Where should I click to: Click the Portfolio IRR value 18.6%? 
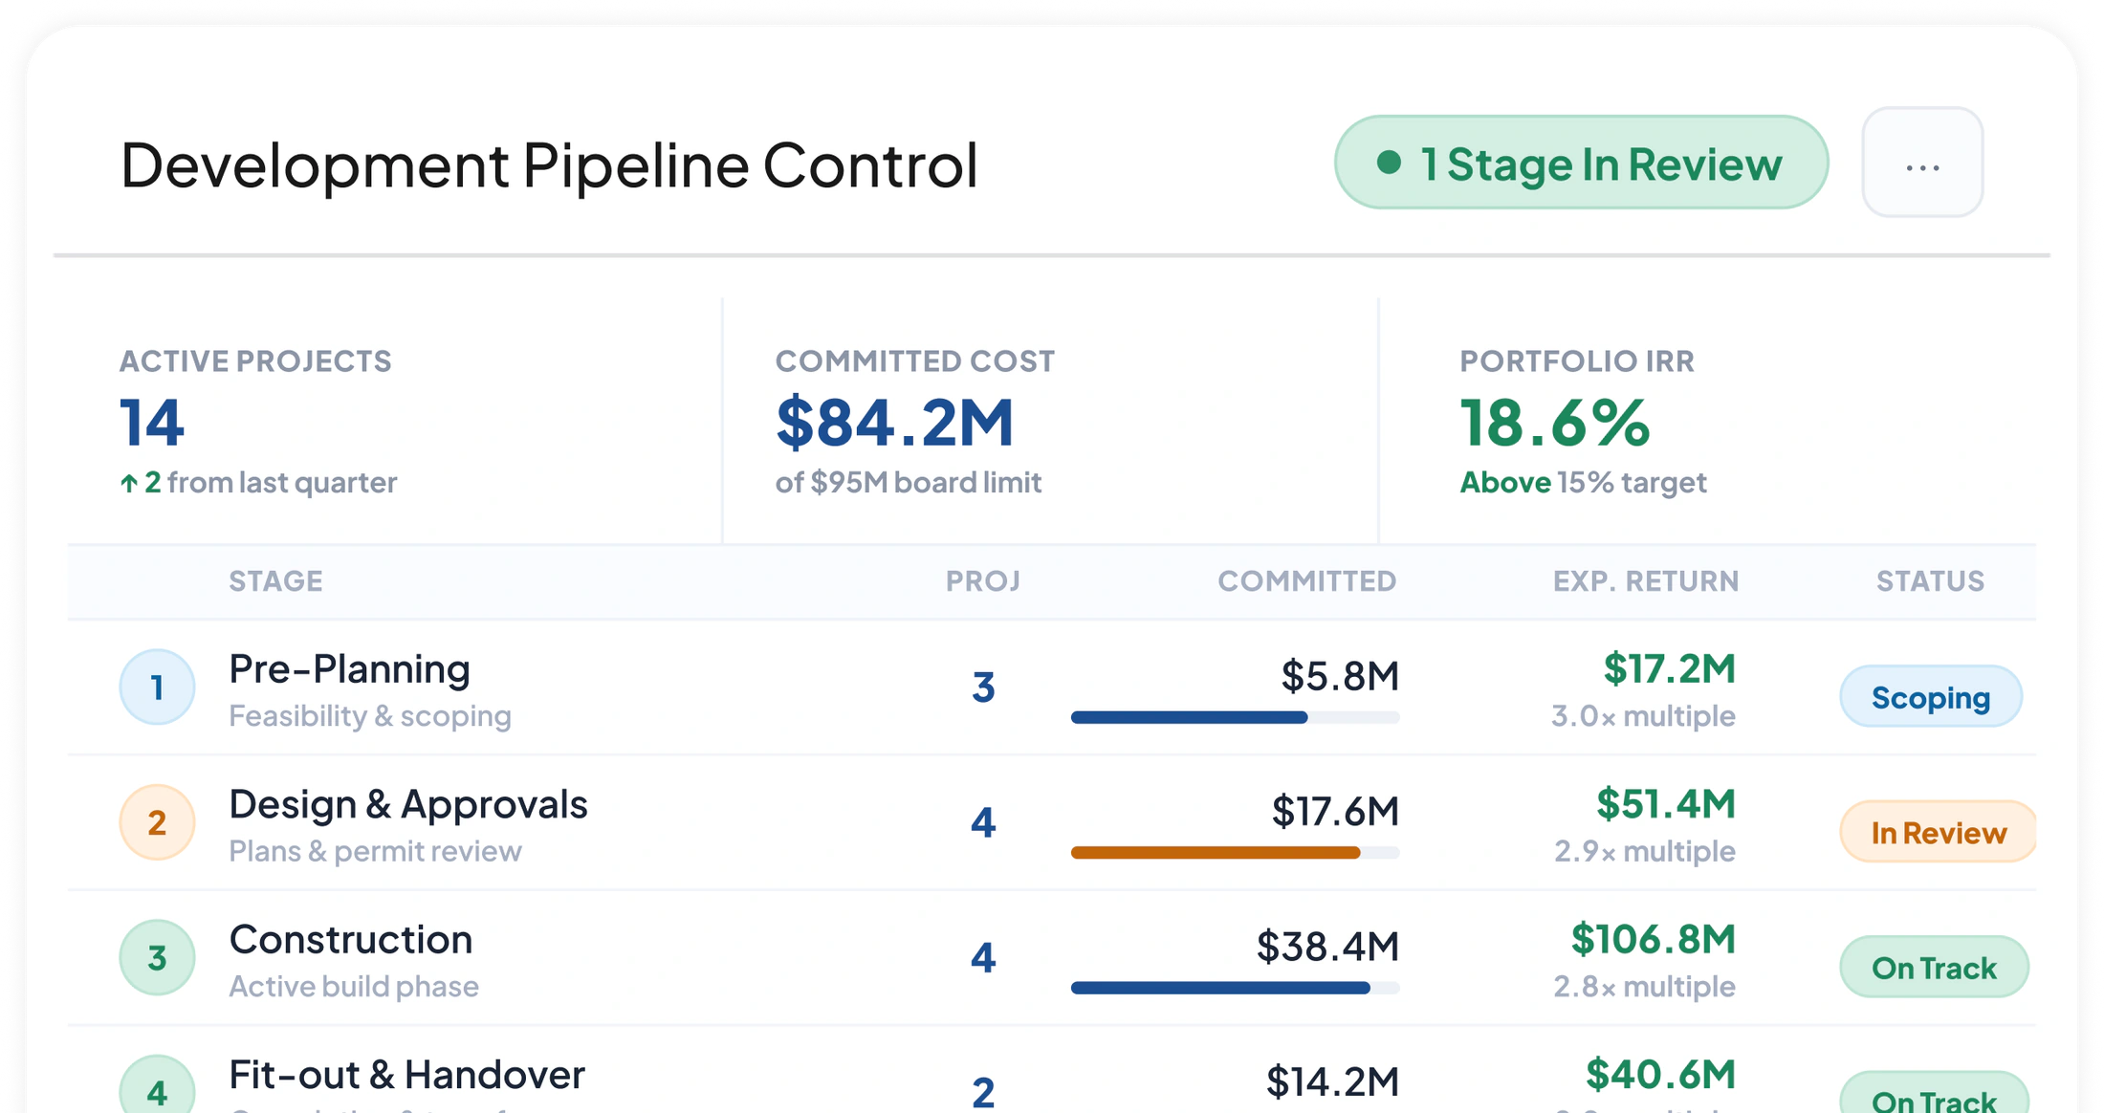(1554, 423)
